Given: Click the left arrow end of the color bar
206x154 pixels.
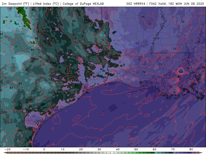Looking at the screenshot, I should coord(5,153).
